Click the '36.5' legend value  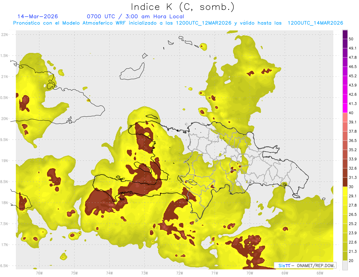click(353, 140)
